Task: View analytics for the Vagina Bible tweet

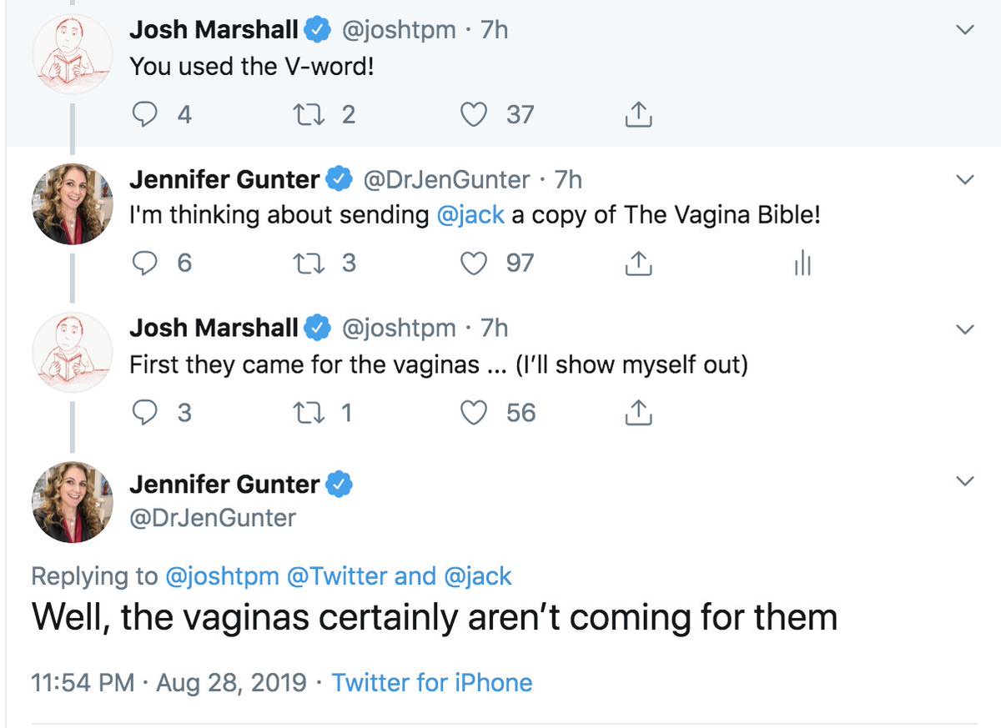Action: click(x=802, y=264)
